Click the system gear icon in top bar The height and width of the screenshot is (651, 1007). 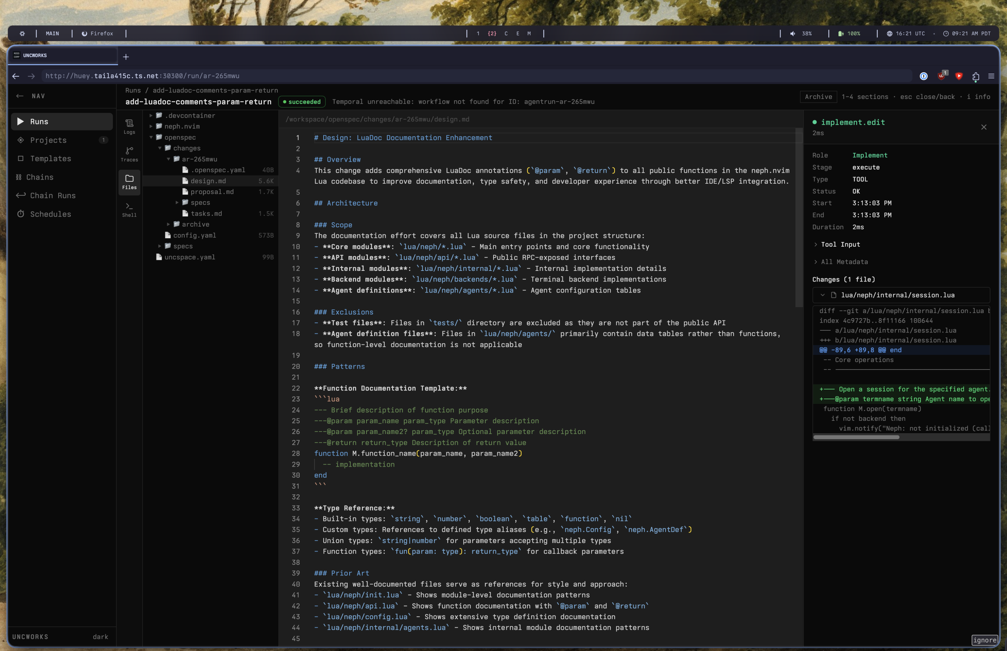click(22, 33)
